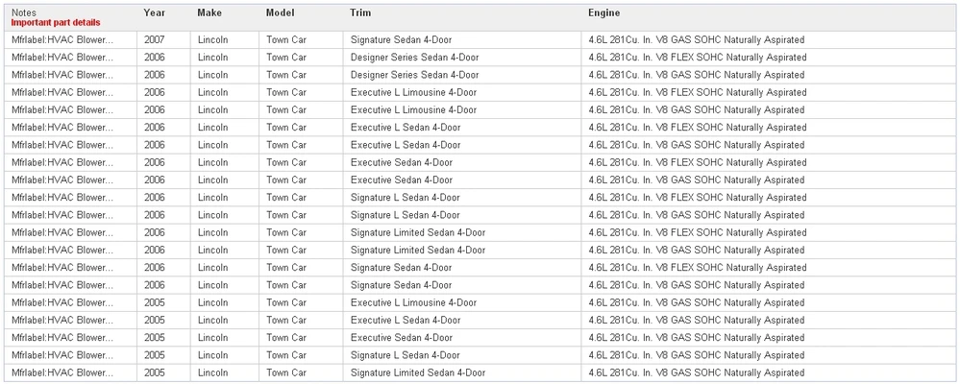
Task: Click the Mfrlabel notes in the last row
Action: [x=62, y=372]
